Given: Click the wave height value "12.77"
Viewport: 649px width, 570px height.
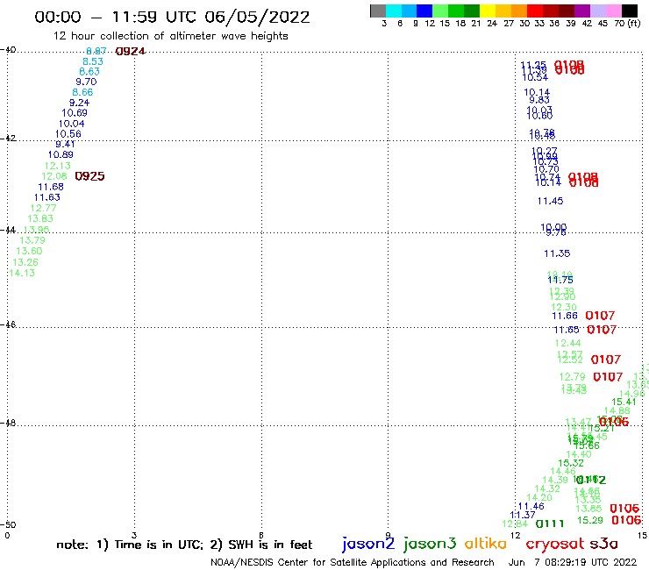Looking at the screenshot, I should [x=44, y=208].
